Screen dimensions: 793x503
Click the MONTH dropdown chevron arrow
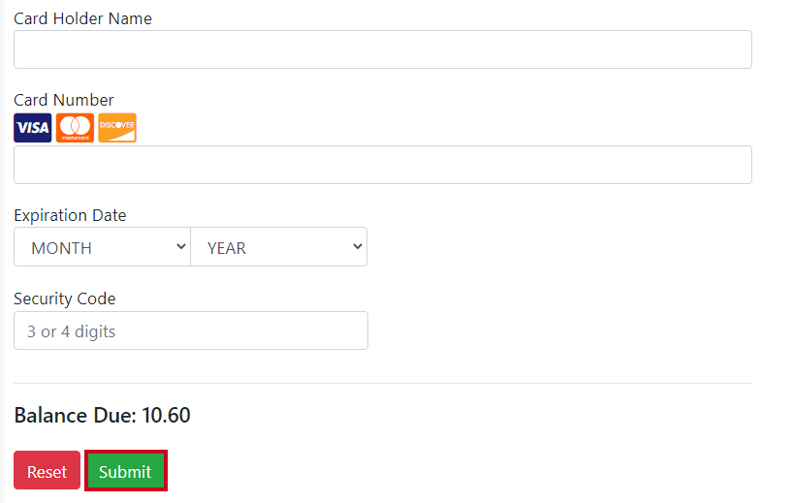pos(180,247)
